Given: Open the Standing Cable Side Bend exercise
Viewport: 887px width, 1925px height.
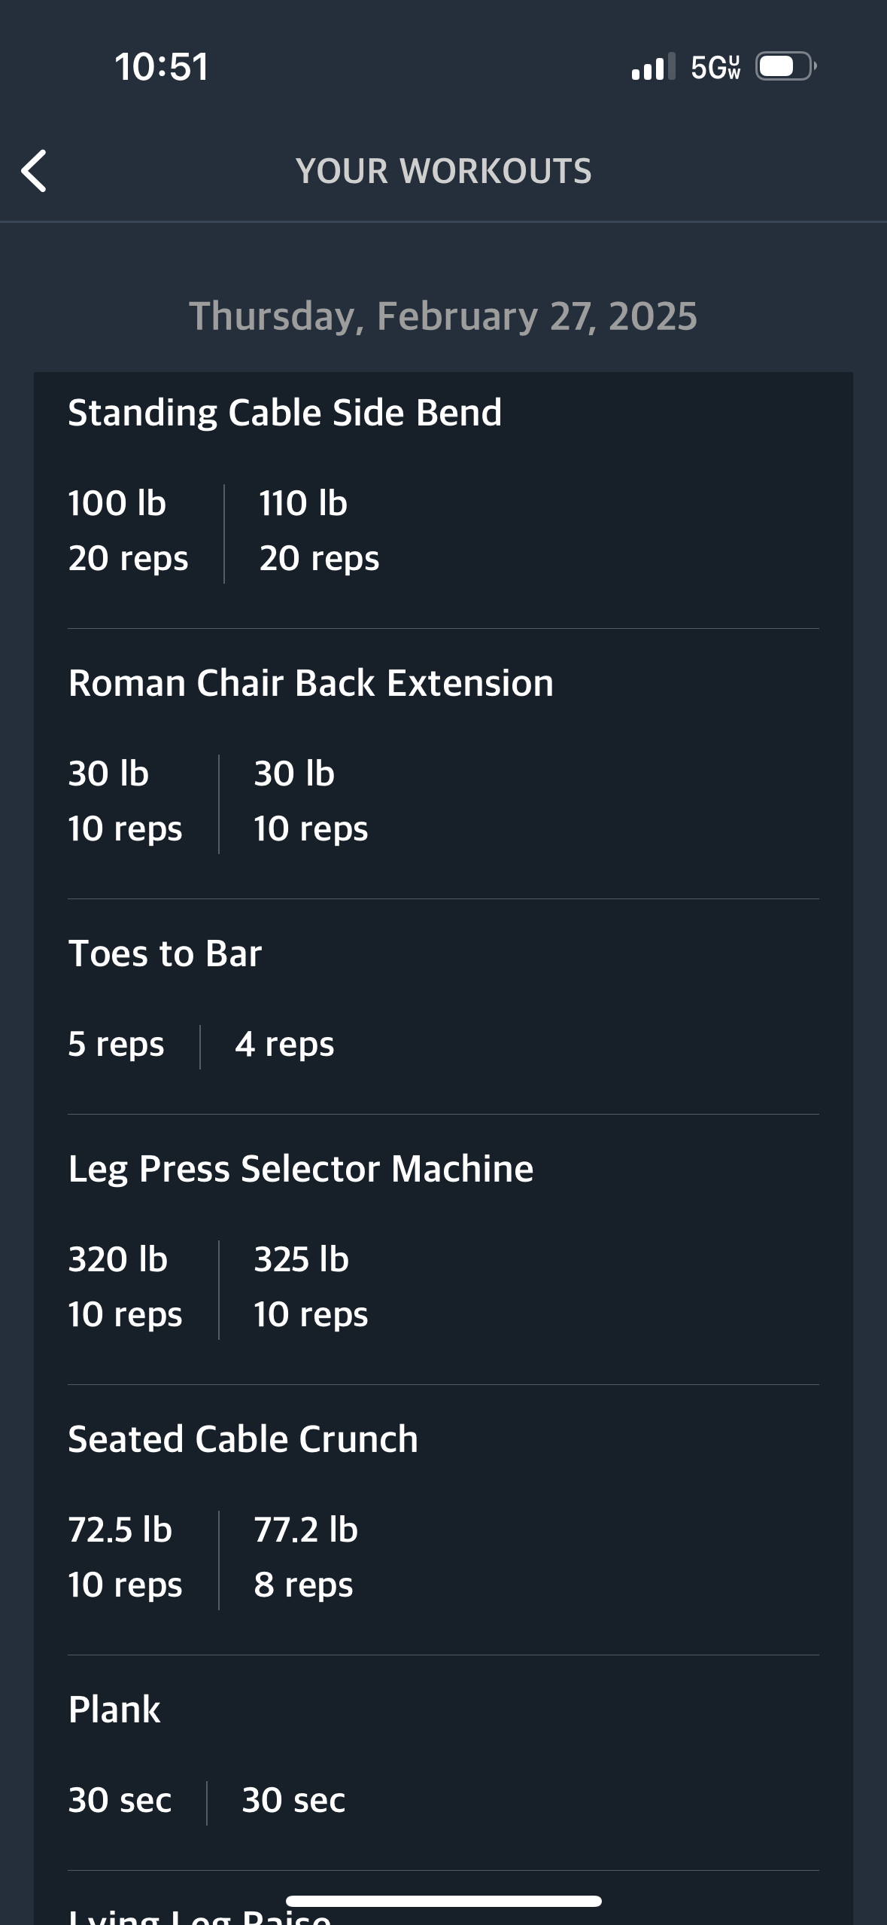Looking at the screenshot, I should (x=284, y=413).
